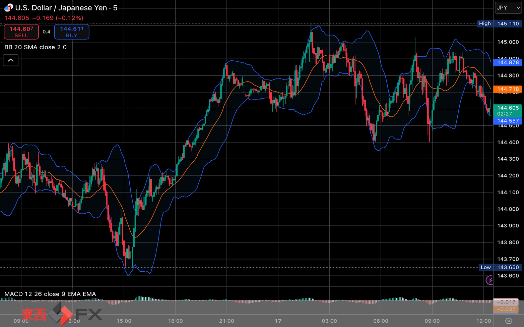Screen dimensions: 524x327
Task: Click the purple lightning bolt icon
Action: (x=489, y=280)
